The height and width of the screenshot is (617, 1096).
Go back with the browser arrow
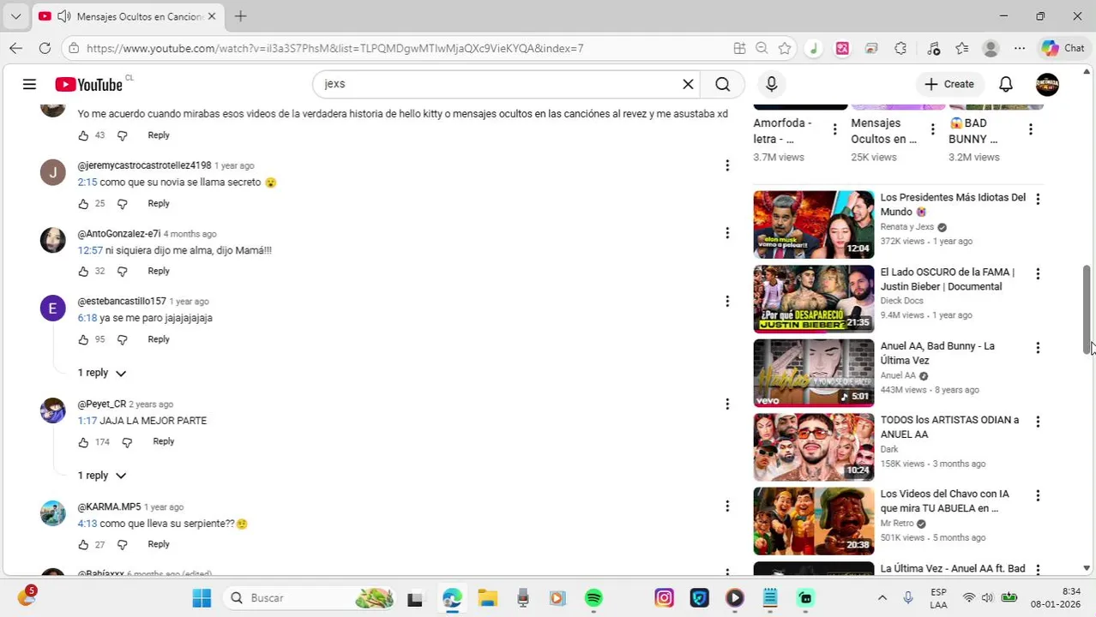click(15, 48)
